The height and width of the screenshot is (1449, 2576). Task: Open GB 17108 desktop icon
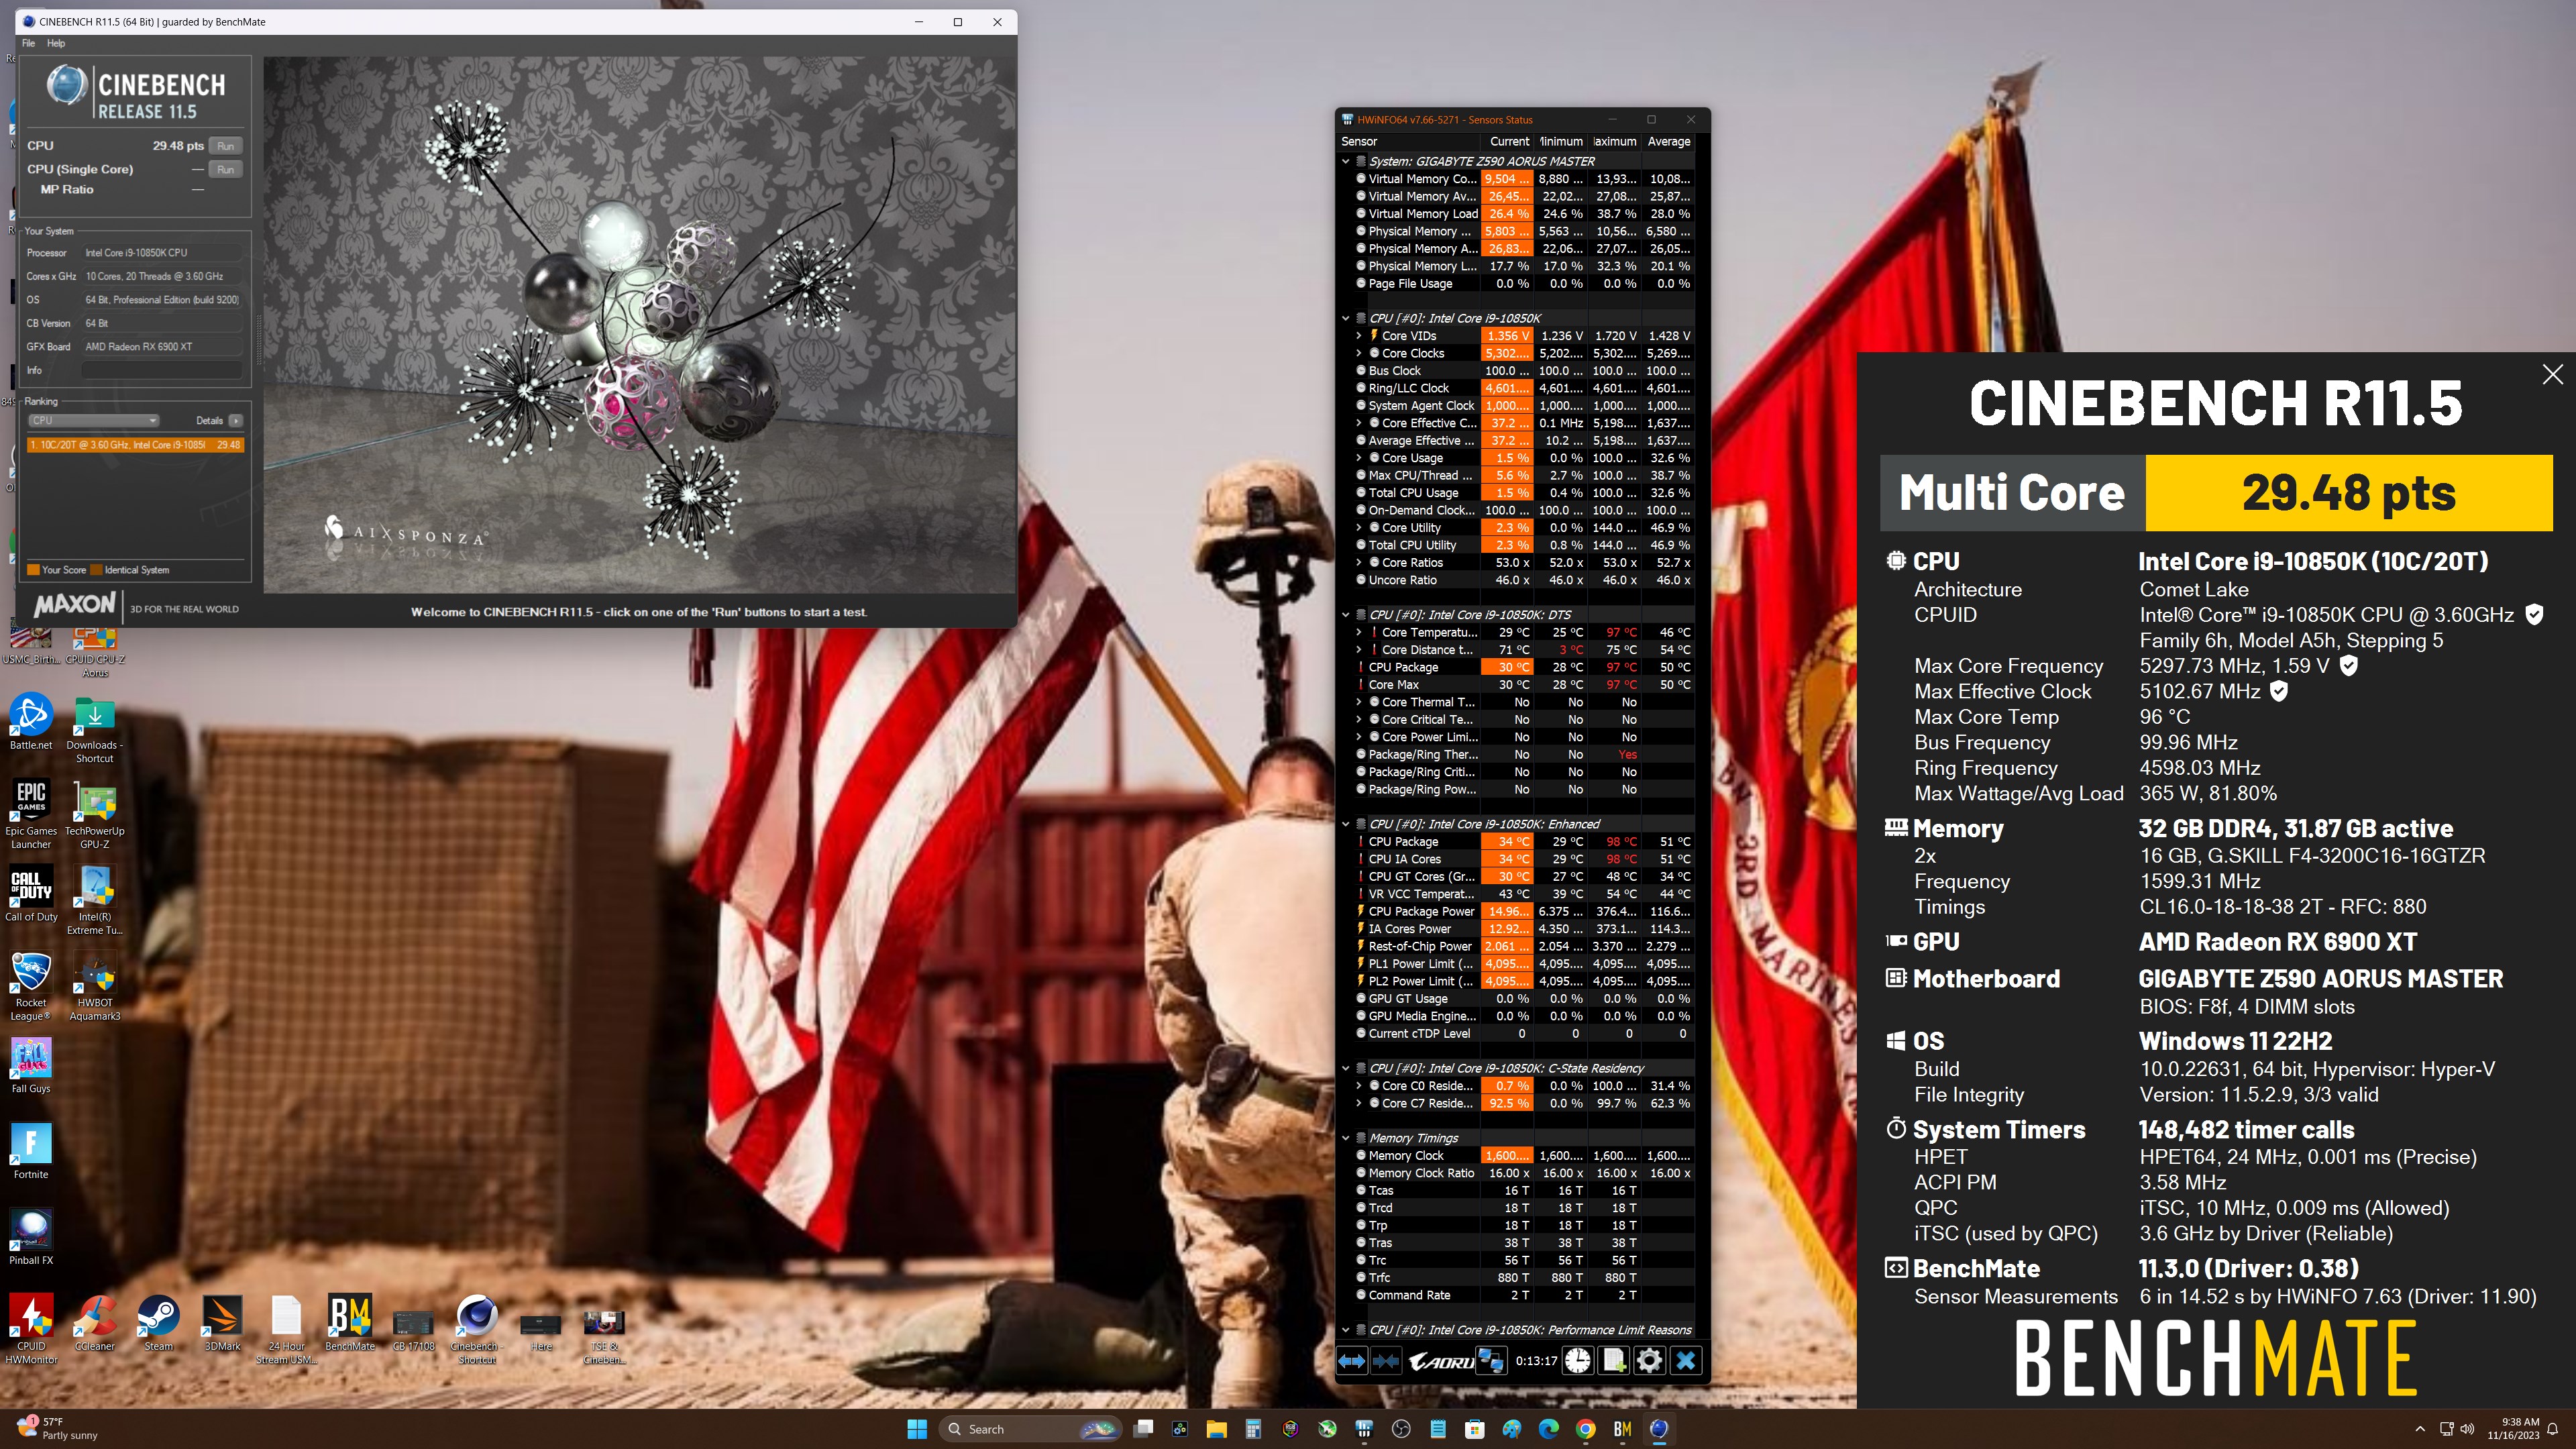click(x=413, y=1324)
